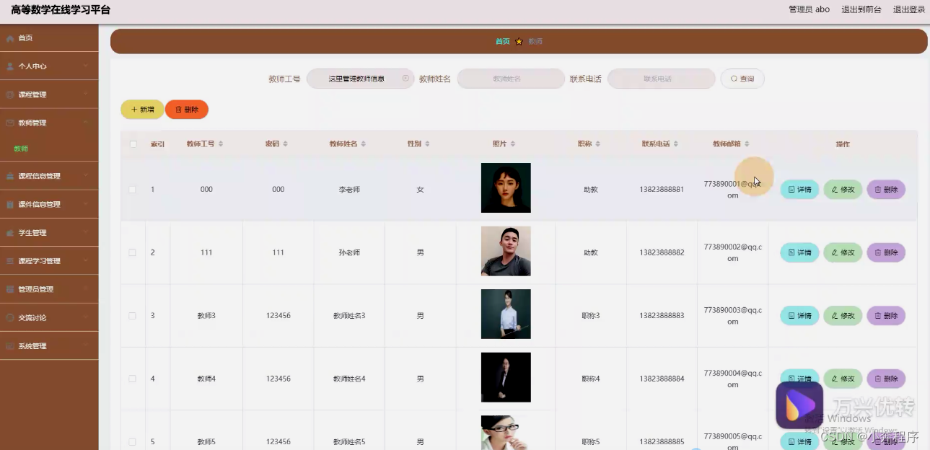930x450 pixels.
Task: Click the star icon in breadcrumb bar
Action: (x=519, y=42)
